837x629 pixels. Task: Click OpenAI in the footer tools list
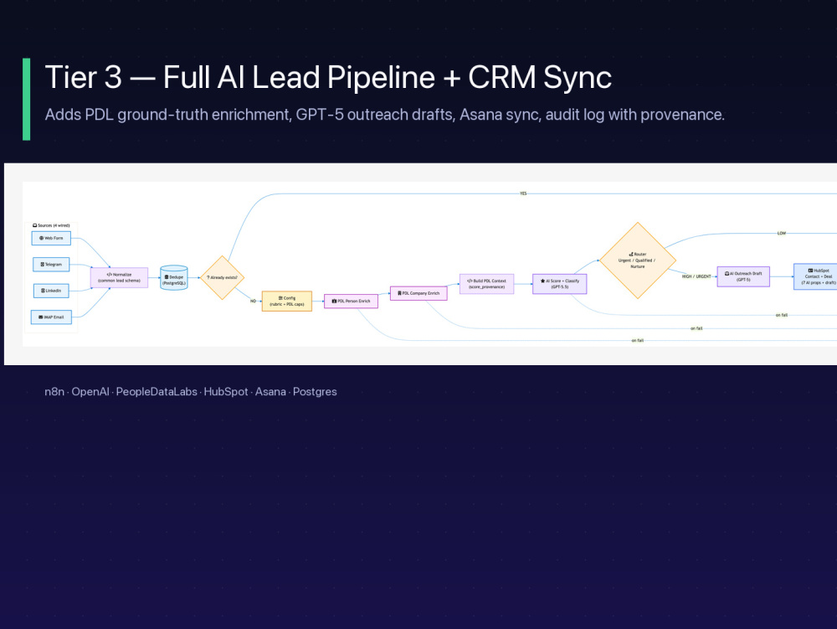[x=90, y=392]
